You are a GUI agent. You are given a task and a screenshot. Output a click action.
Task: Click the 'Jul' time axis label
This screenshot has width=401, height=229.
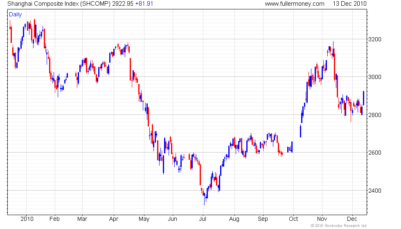pyautogui.click(x=203, y=219)
